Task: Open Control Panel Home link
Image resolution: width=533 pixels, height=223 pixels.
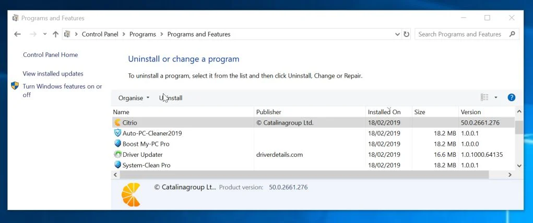Action: pos(50,55)
